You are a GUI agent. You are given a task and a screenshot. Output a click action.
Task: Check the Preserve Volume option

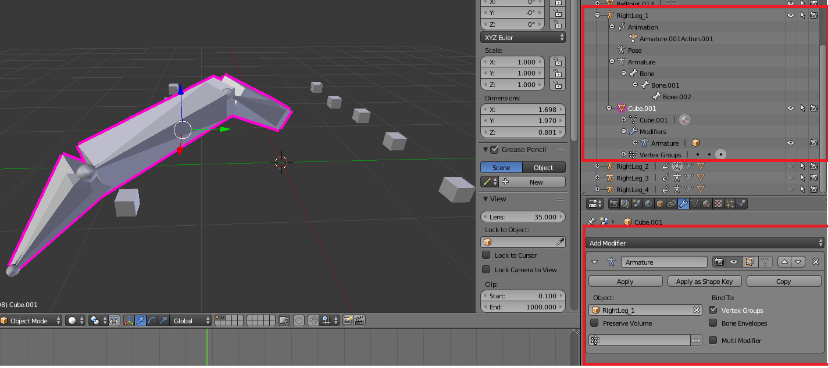(x=595, y=323)
